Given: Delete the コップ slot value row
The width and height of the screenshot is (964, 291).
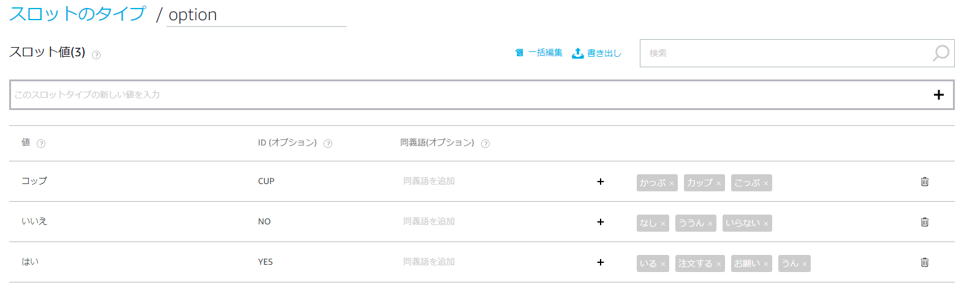Looking at the screenshot, I should click(x=924, y=182).
